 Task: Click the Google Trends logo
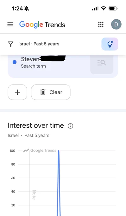42,25
